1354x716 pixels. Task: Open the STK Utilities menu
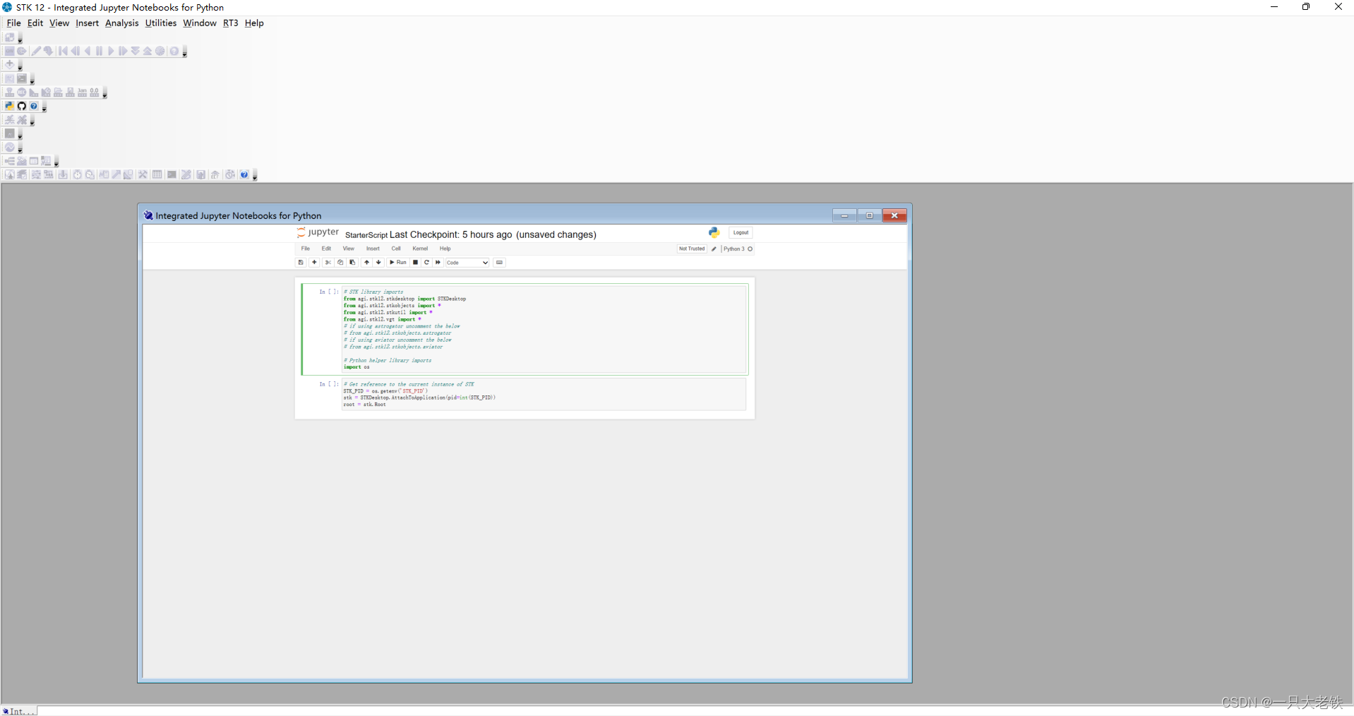(x=161, y=23)
